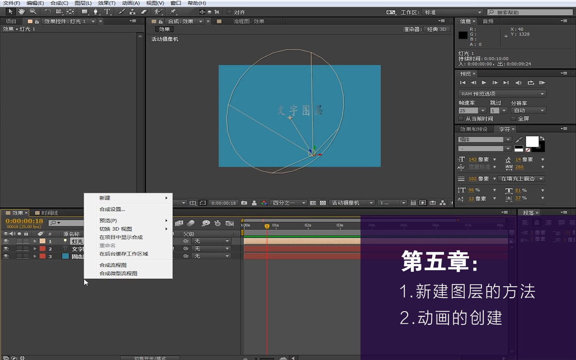Enable motion blur switch in timeline
The height and width of the screenshot is (360, 576).
tap(191, 223)
